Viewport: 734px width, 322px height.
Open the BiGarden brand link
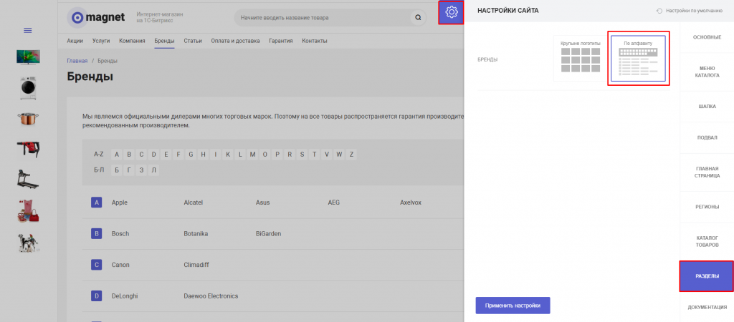pyautogui.click(x=268, y=234)
